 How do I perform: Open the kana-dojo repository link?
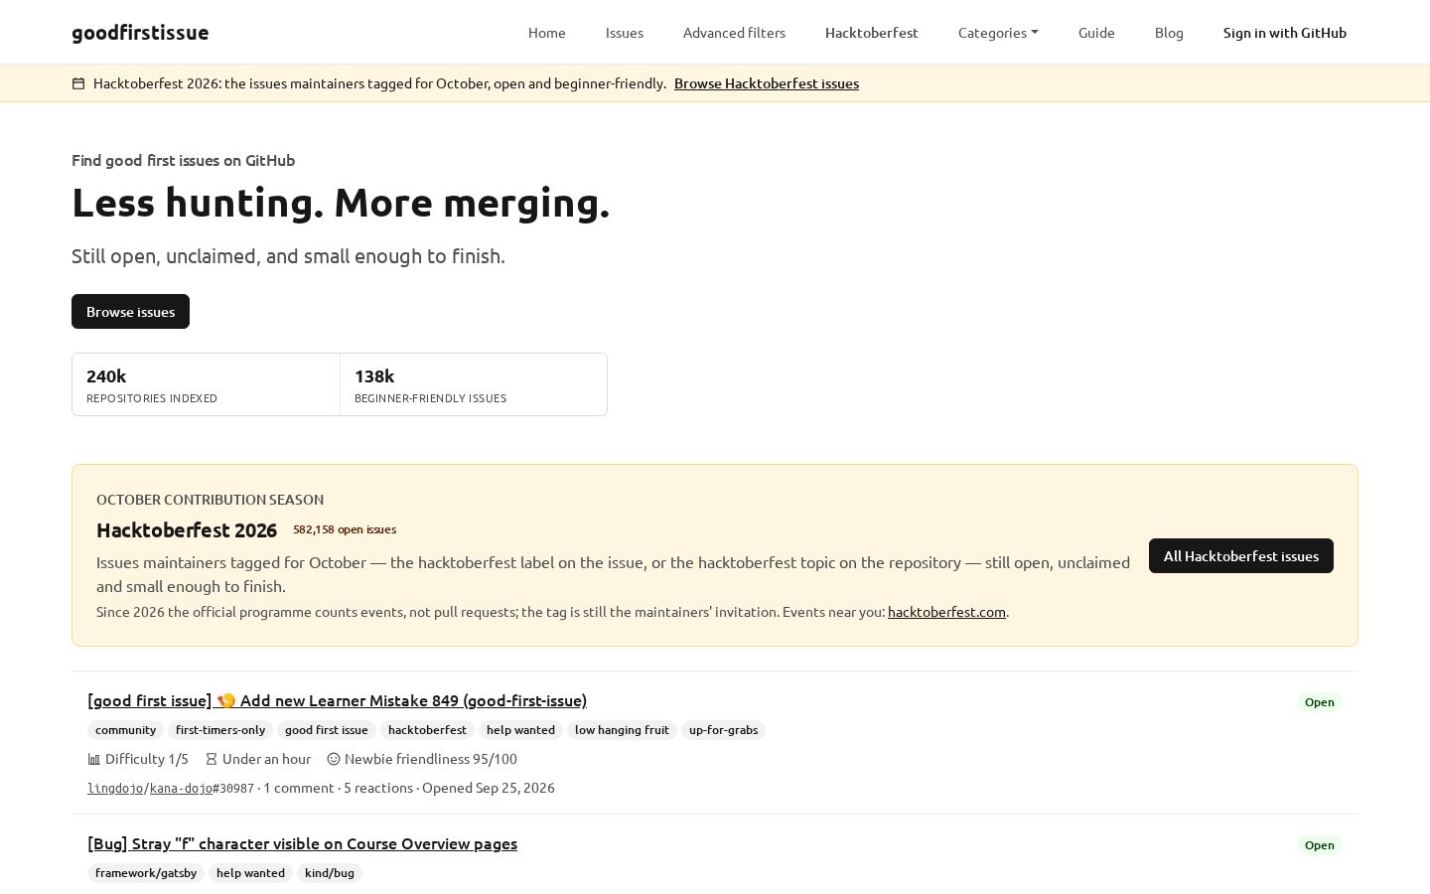(181, 789)
